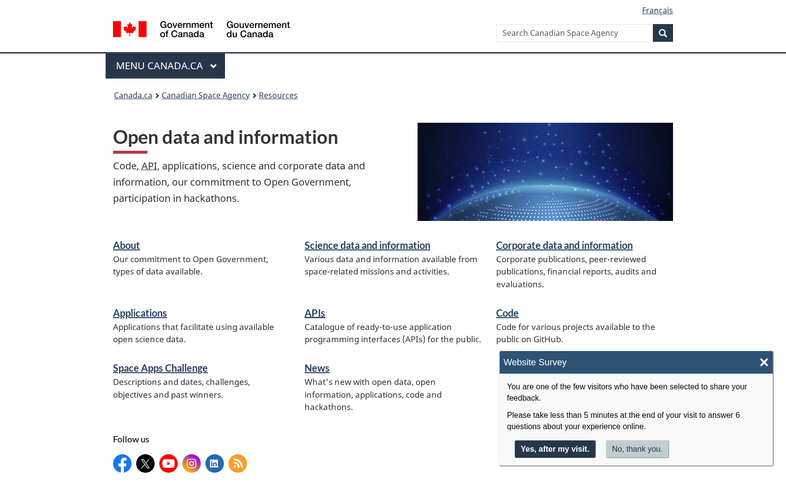Open the APIs link

315,313
